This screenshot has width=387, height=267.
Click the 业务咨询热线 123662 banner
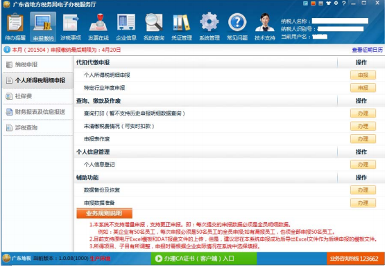click(x=356, y=259)
